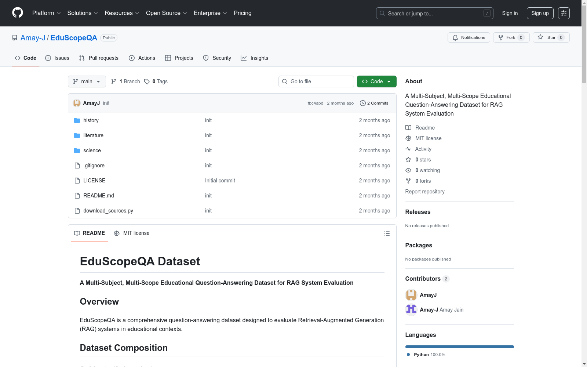Click the Activity pulse icon
Screen dimensions: 587x367
(408, 149)
